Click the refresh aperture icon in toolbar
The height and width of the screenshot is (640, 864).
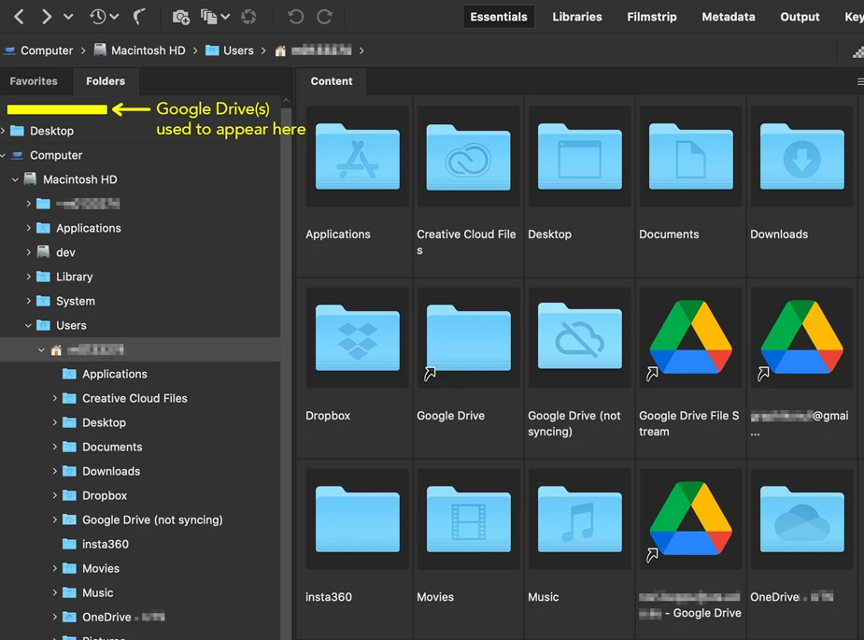pyautogui.click(x=248, y=17)
